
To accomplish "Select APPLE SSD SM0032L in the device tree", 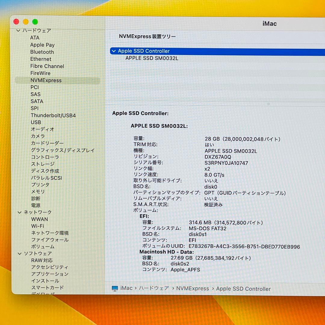I will click(152, 58).
